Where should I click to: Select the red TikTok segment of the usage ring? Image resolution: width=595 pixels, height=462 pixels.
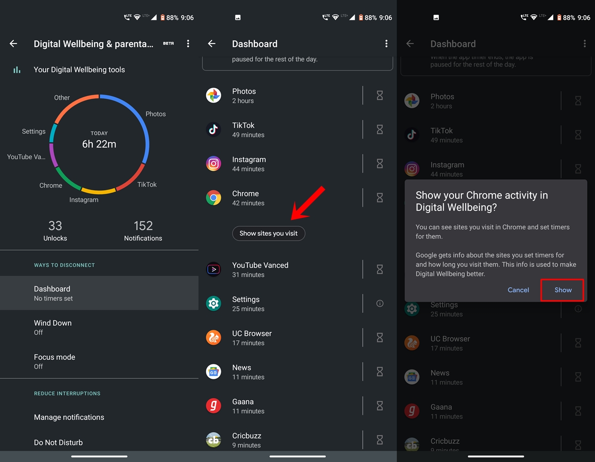131,177
